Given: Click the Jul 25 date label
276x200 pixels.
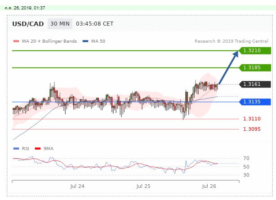Looking at the screenshot, I should (143, 186).
